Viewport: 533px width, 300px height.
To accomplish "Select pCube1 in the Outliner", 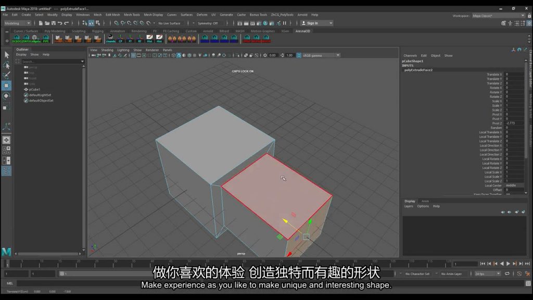I will [34, 90].
